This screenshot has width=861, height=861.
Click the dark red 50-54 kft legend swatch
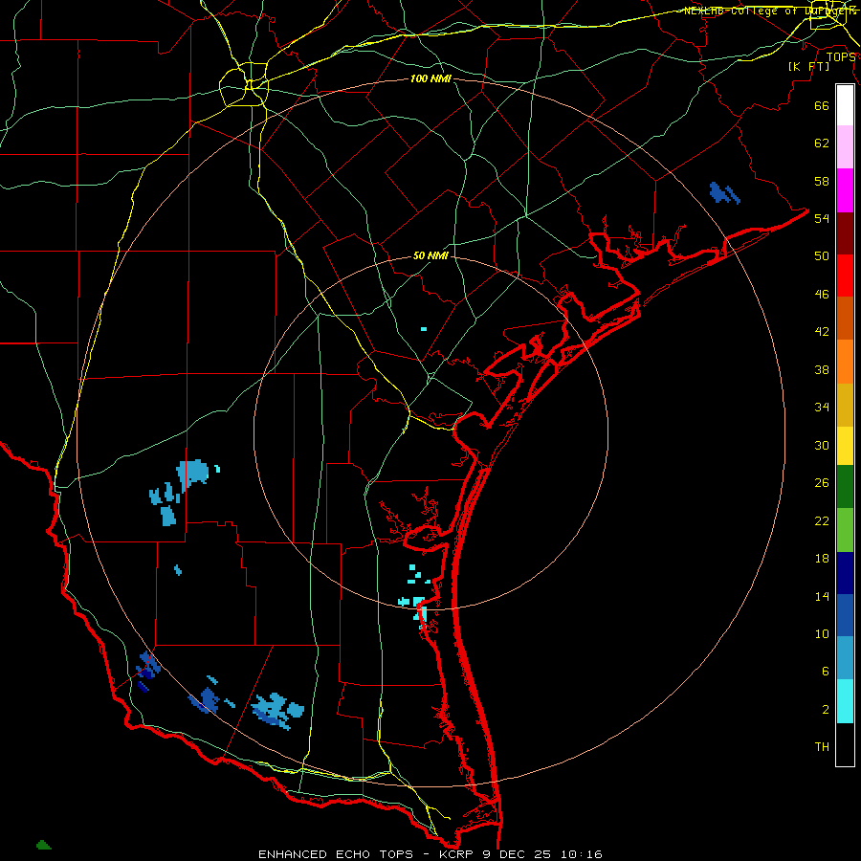click(845, 234)
